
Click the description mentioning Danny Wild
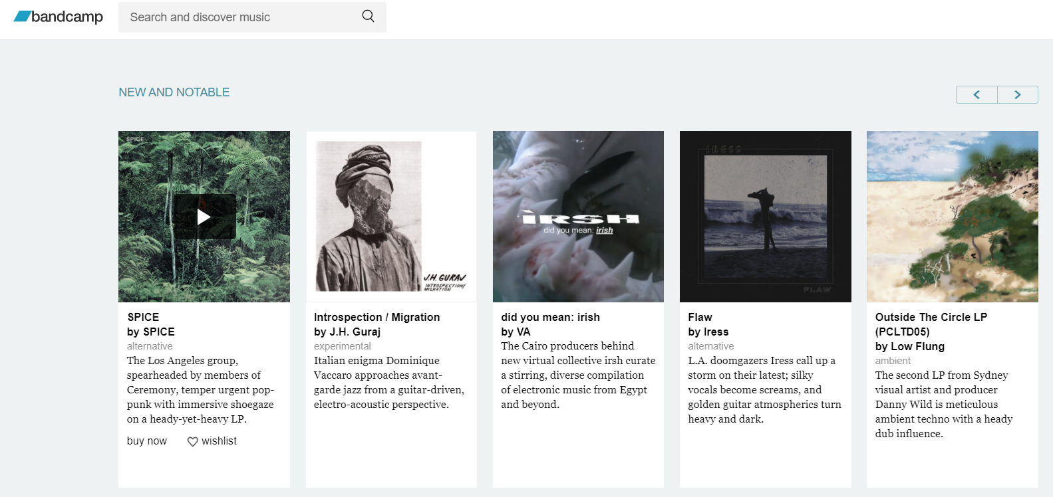[x=944, y=405]
